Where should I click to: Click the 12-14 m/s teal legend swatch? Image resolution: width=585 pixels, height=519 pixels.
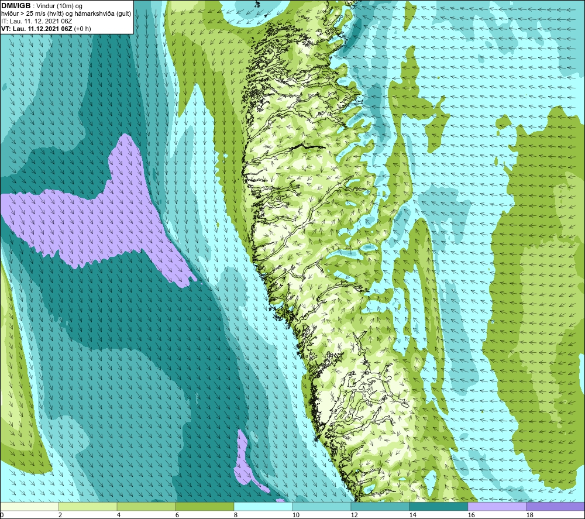[x=380, y=506]
